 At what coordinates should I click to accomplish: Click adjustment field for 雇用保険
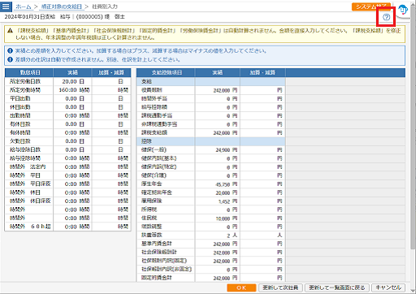(262, 201)
